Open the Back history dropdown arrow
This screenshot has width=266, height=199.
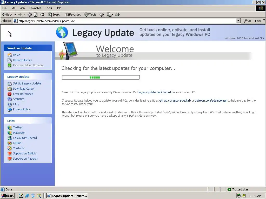15,15
